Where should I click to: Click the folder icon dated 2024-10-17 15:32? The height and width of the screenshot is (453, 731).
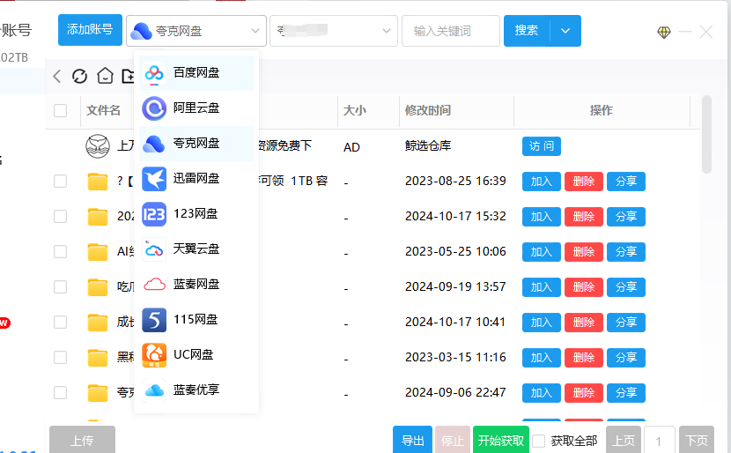pos(98,217)
